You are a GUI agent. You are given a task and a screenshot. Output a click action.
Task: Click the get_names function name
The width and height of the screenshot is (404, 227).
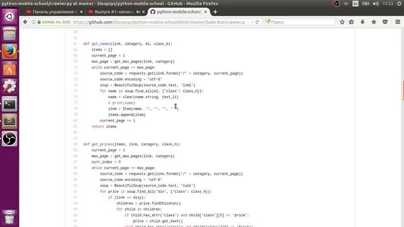pyautogui.click(x=101, y=44)
